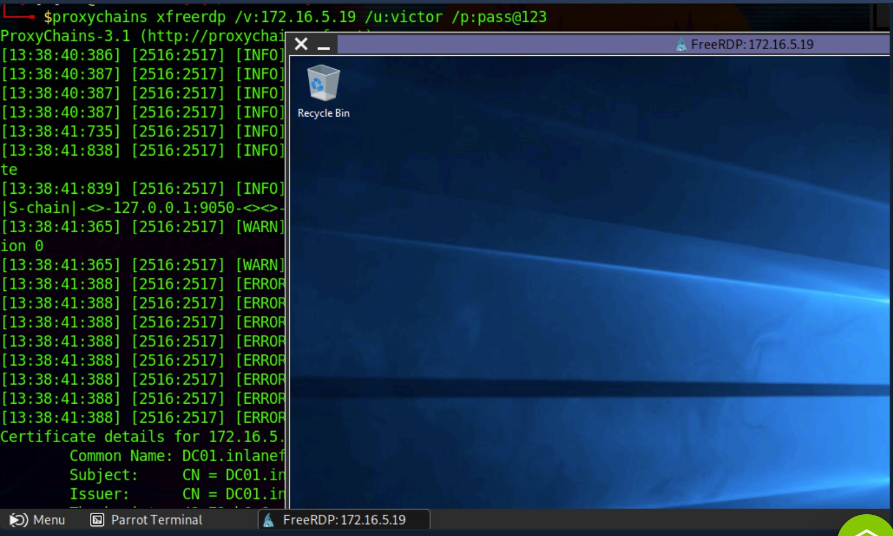Close the FreeRDP remote session window
The height and width of the screenshot is (536, 893).
(x=301, y=44)
